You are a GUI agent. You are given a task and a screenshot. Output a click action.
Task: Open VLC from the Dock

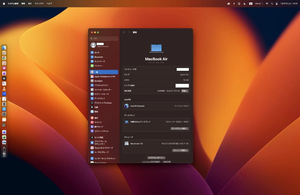coord(4,89)
